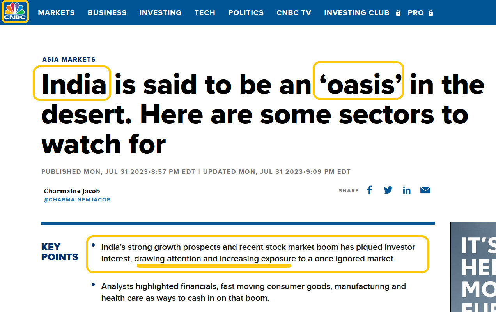Open the Investing menu item
Viewport: 496px width, 312px height.
(x=160, y=13)
